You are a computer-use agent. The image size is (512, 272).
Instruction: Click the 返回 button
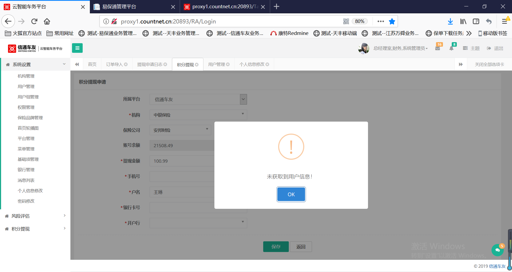tap(301, 247)
